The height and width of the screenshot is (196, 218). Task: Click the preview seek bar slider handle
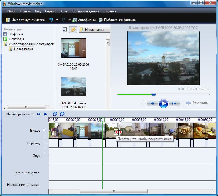[x=153, y=94]
